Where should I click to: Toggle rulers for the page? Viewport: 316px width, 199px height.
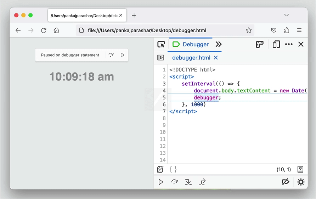pyautogui.click(x=260, y=44)
